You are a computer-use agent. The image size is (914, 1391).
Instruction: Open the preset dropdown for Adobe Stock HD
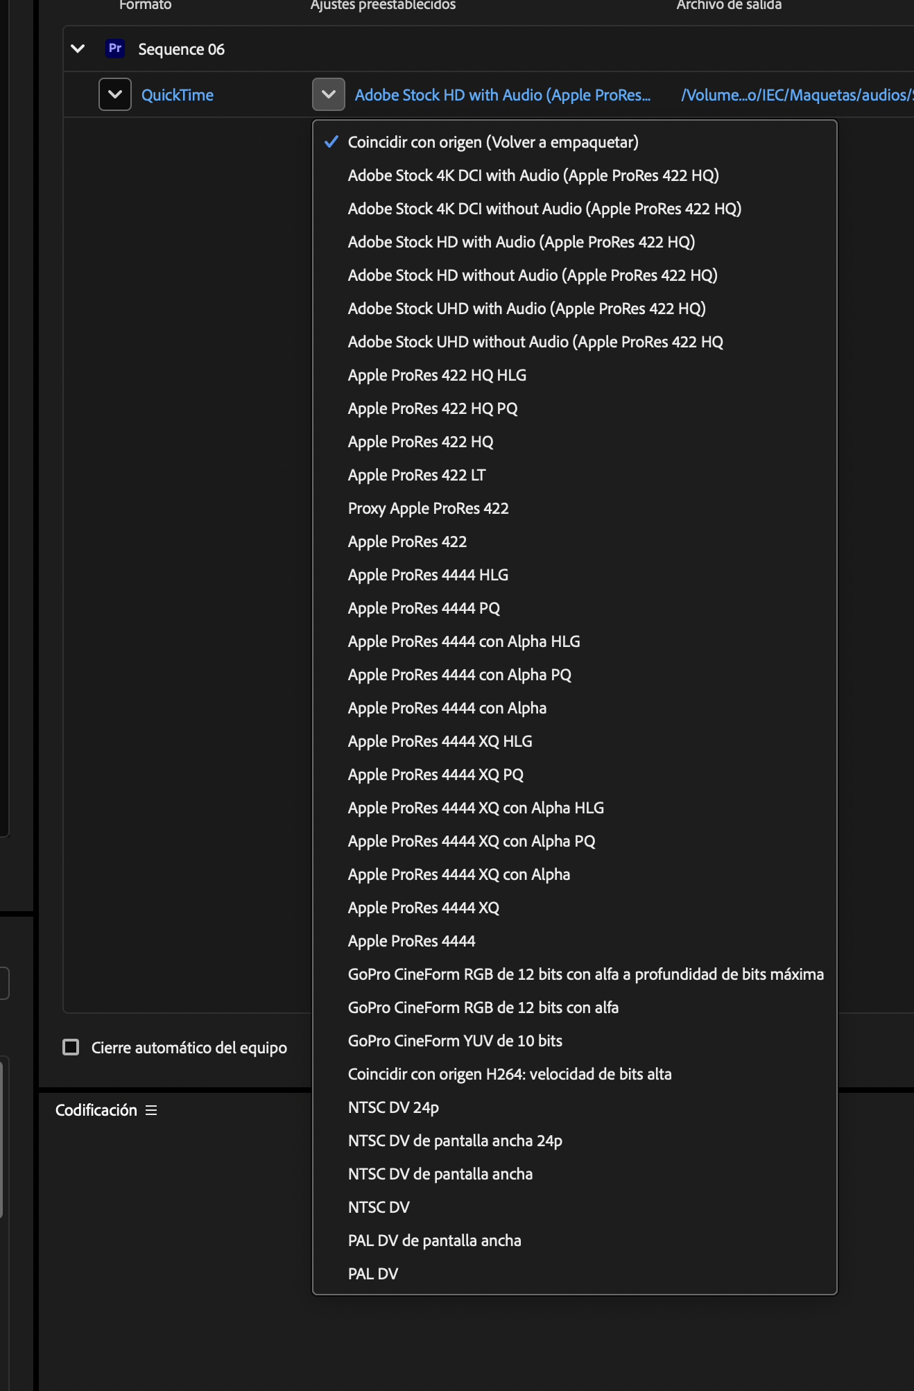pyautogui.click(x=327, y=94)
